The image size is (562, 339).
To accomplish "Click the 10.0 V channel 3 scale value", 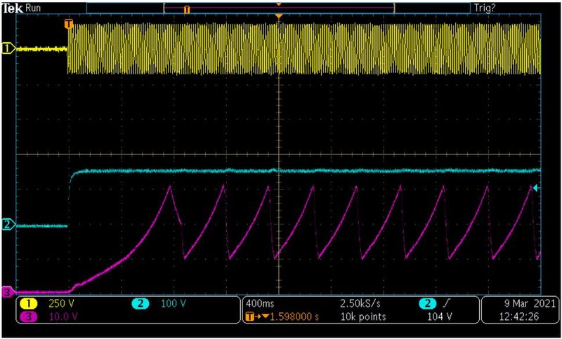I will (63, 317).
